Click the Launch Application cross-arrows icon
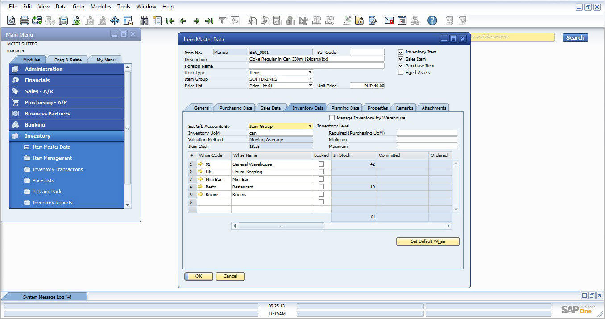The height and width of the screenshot is (319, 605). [115, 20]
